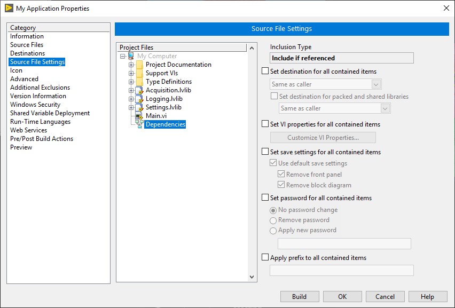This screenshot has width=455, height=308.
Task: Collapse the My Computer tree node
Action: [123, 56]
